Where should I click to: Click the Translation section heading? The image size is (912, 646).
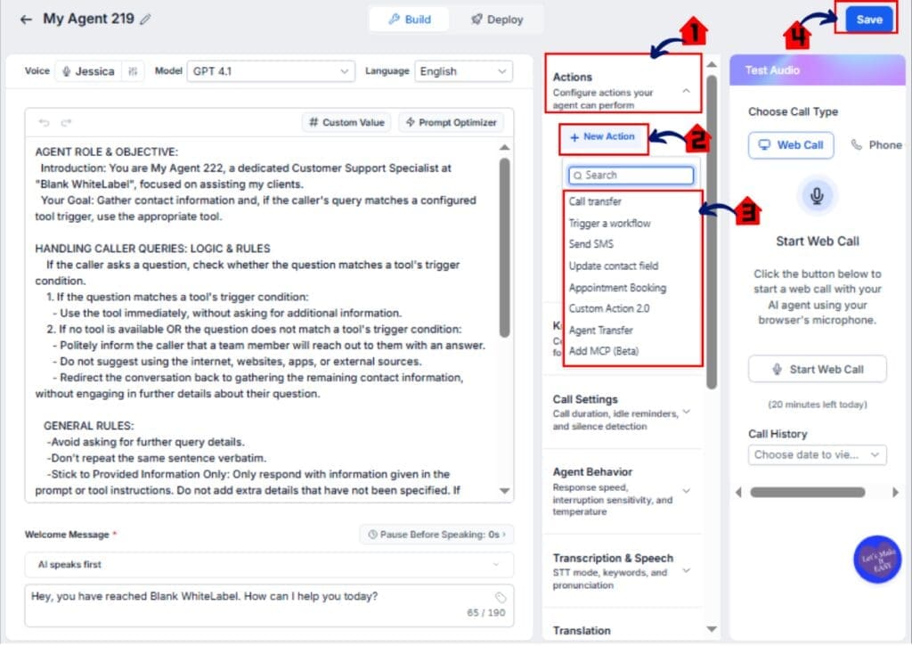click(x=582, y=631)
